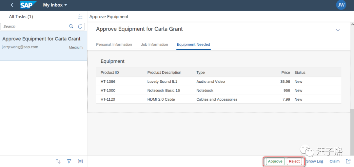Select the Equipment Needed tab
Viewport: 354px width, 167px height.
pyautogui.click(x=193, y=44)
